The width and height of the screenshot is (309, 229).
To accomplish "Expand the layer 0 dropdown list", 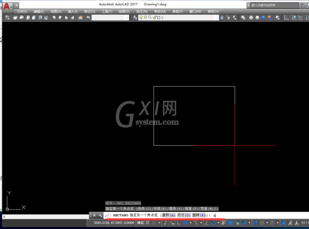I will coord(217,18).
